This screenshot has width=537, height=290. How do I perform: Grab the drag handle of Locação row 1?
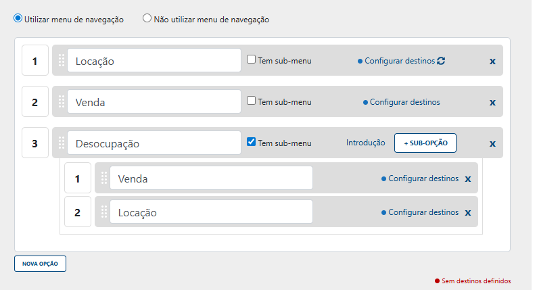point(62,60)
